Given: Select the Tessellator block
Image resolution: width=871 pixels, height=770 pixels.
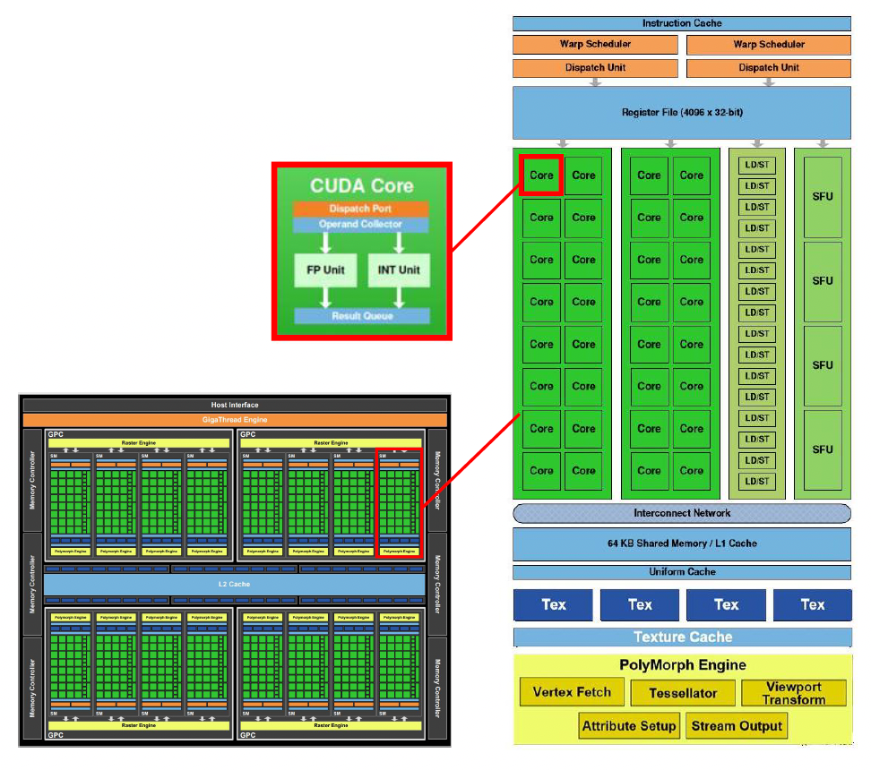Looking at the screenshot, I should 683,693.
